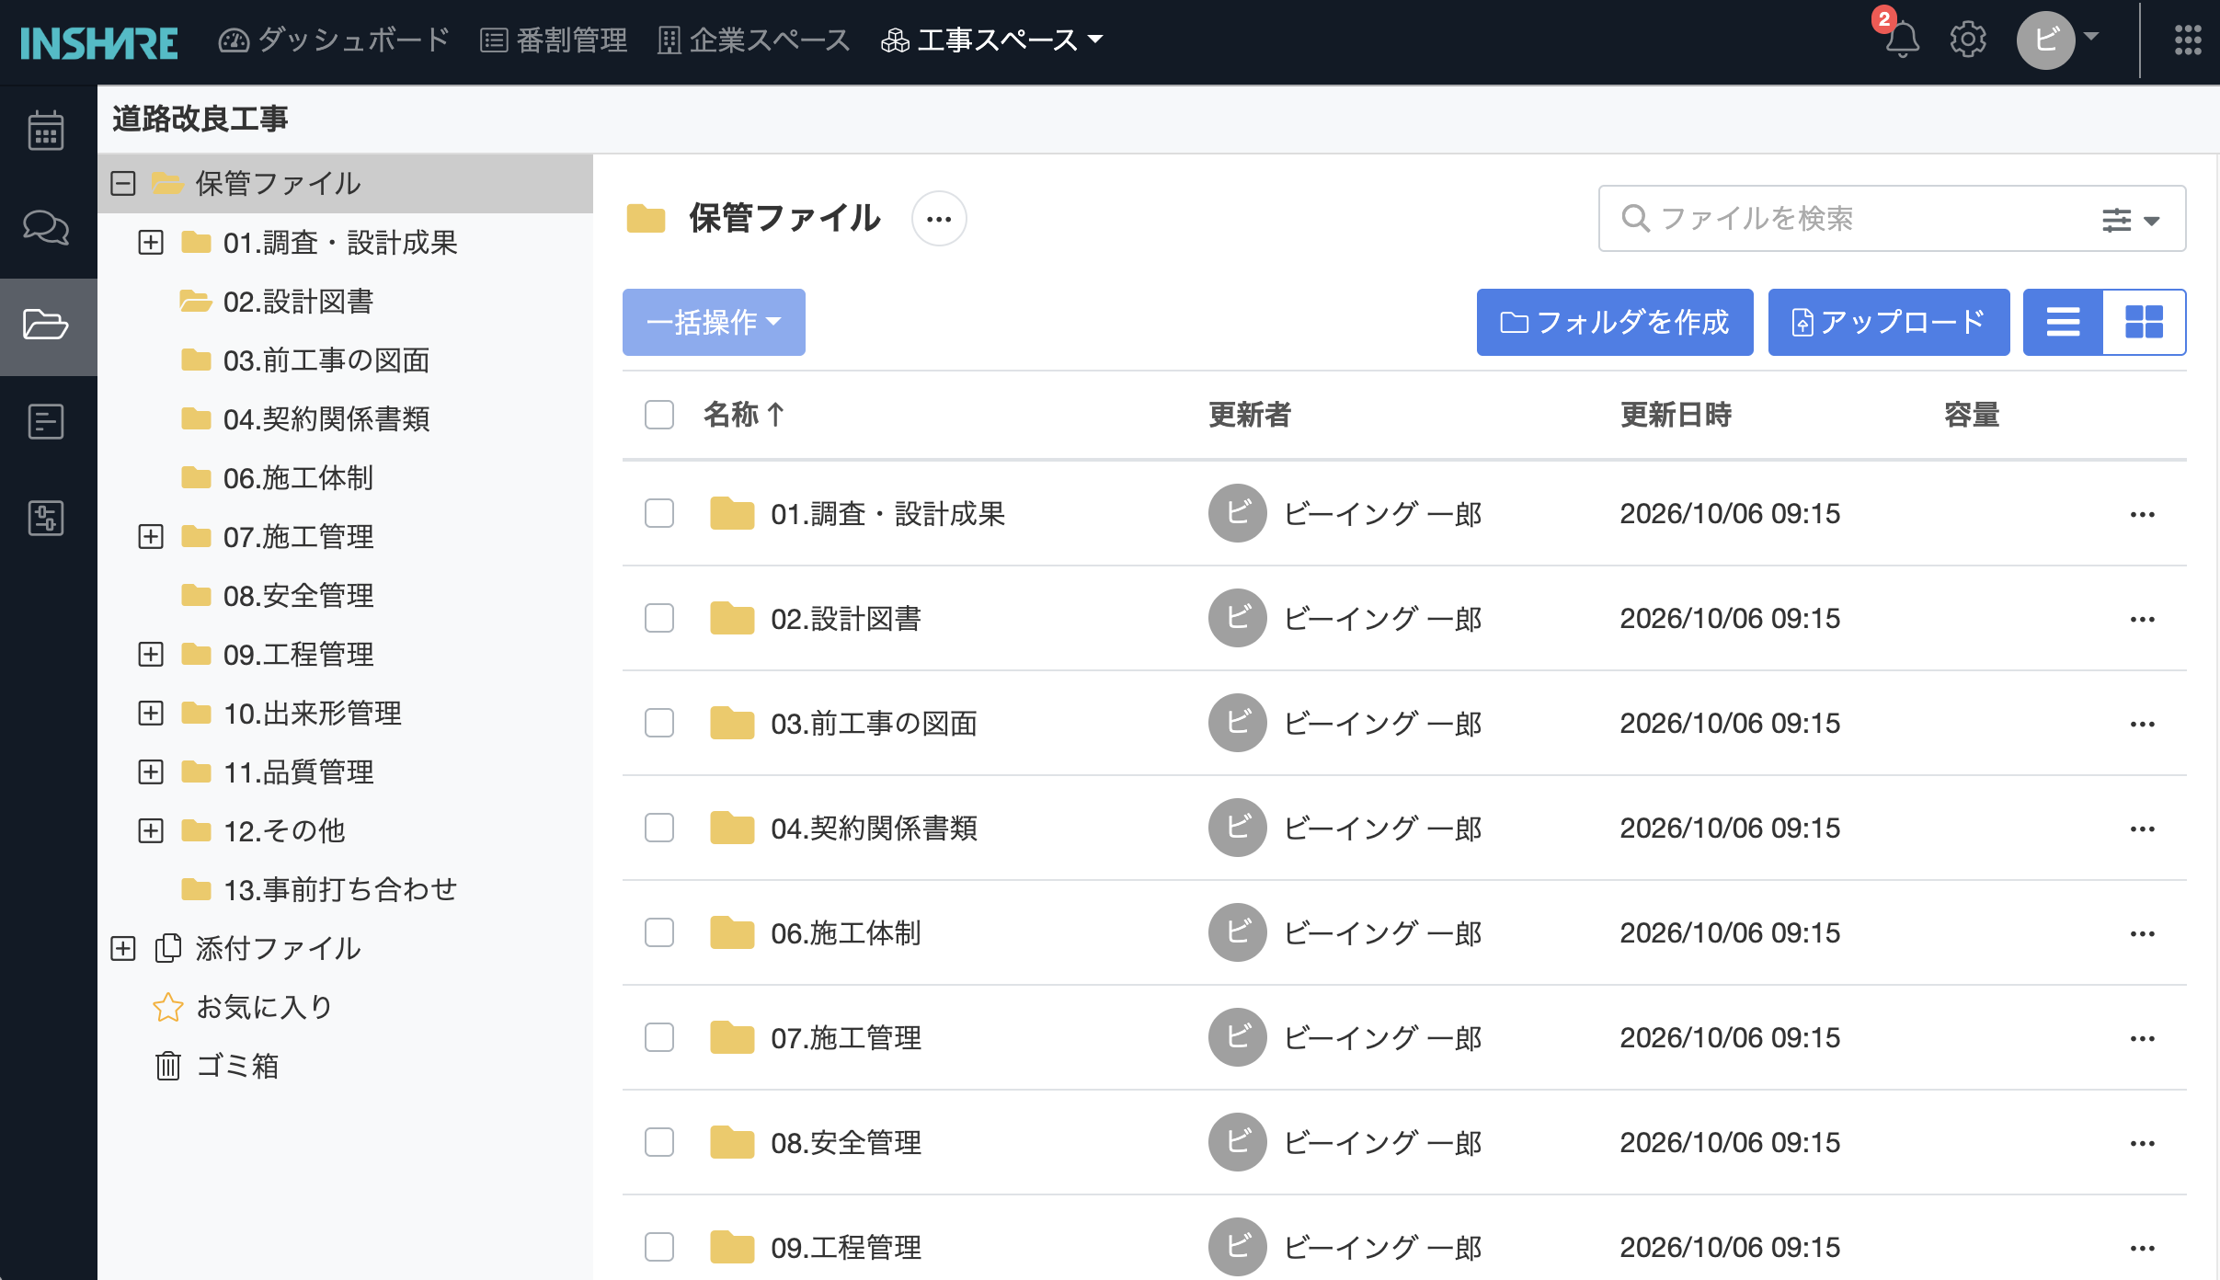Open the document form sidebar icon

(46, 422)
